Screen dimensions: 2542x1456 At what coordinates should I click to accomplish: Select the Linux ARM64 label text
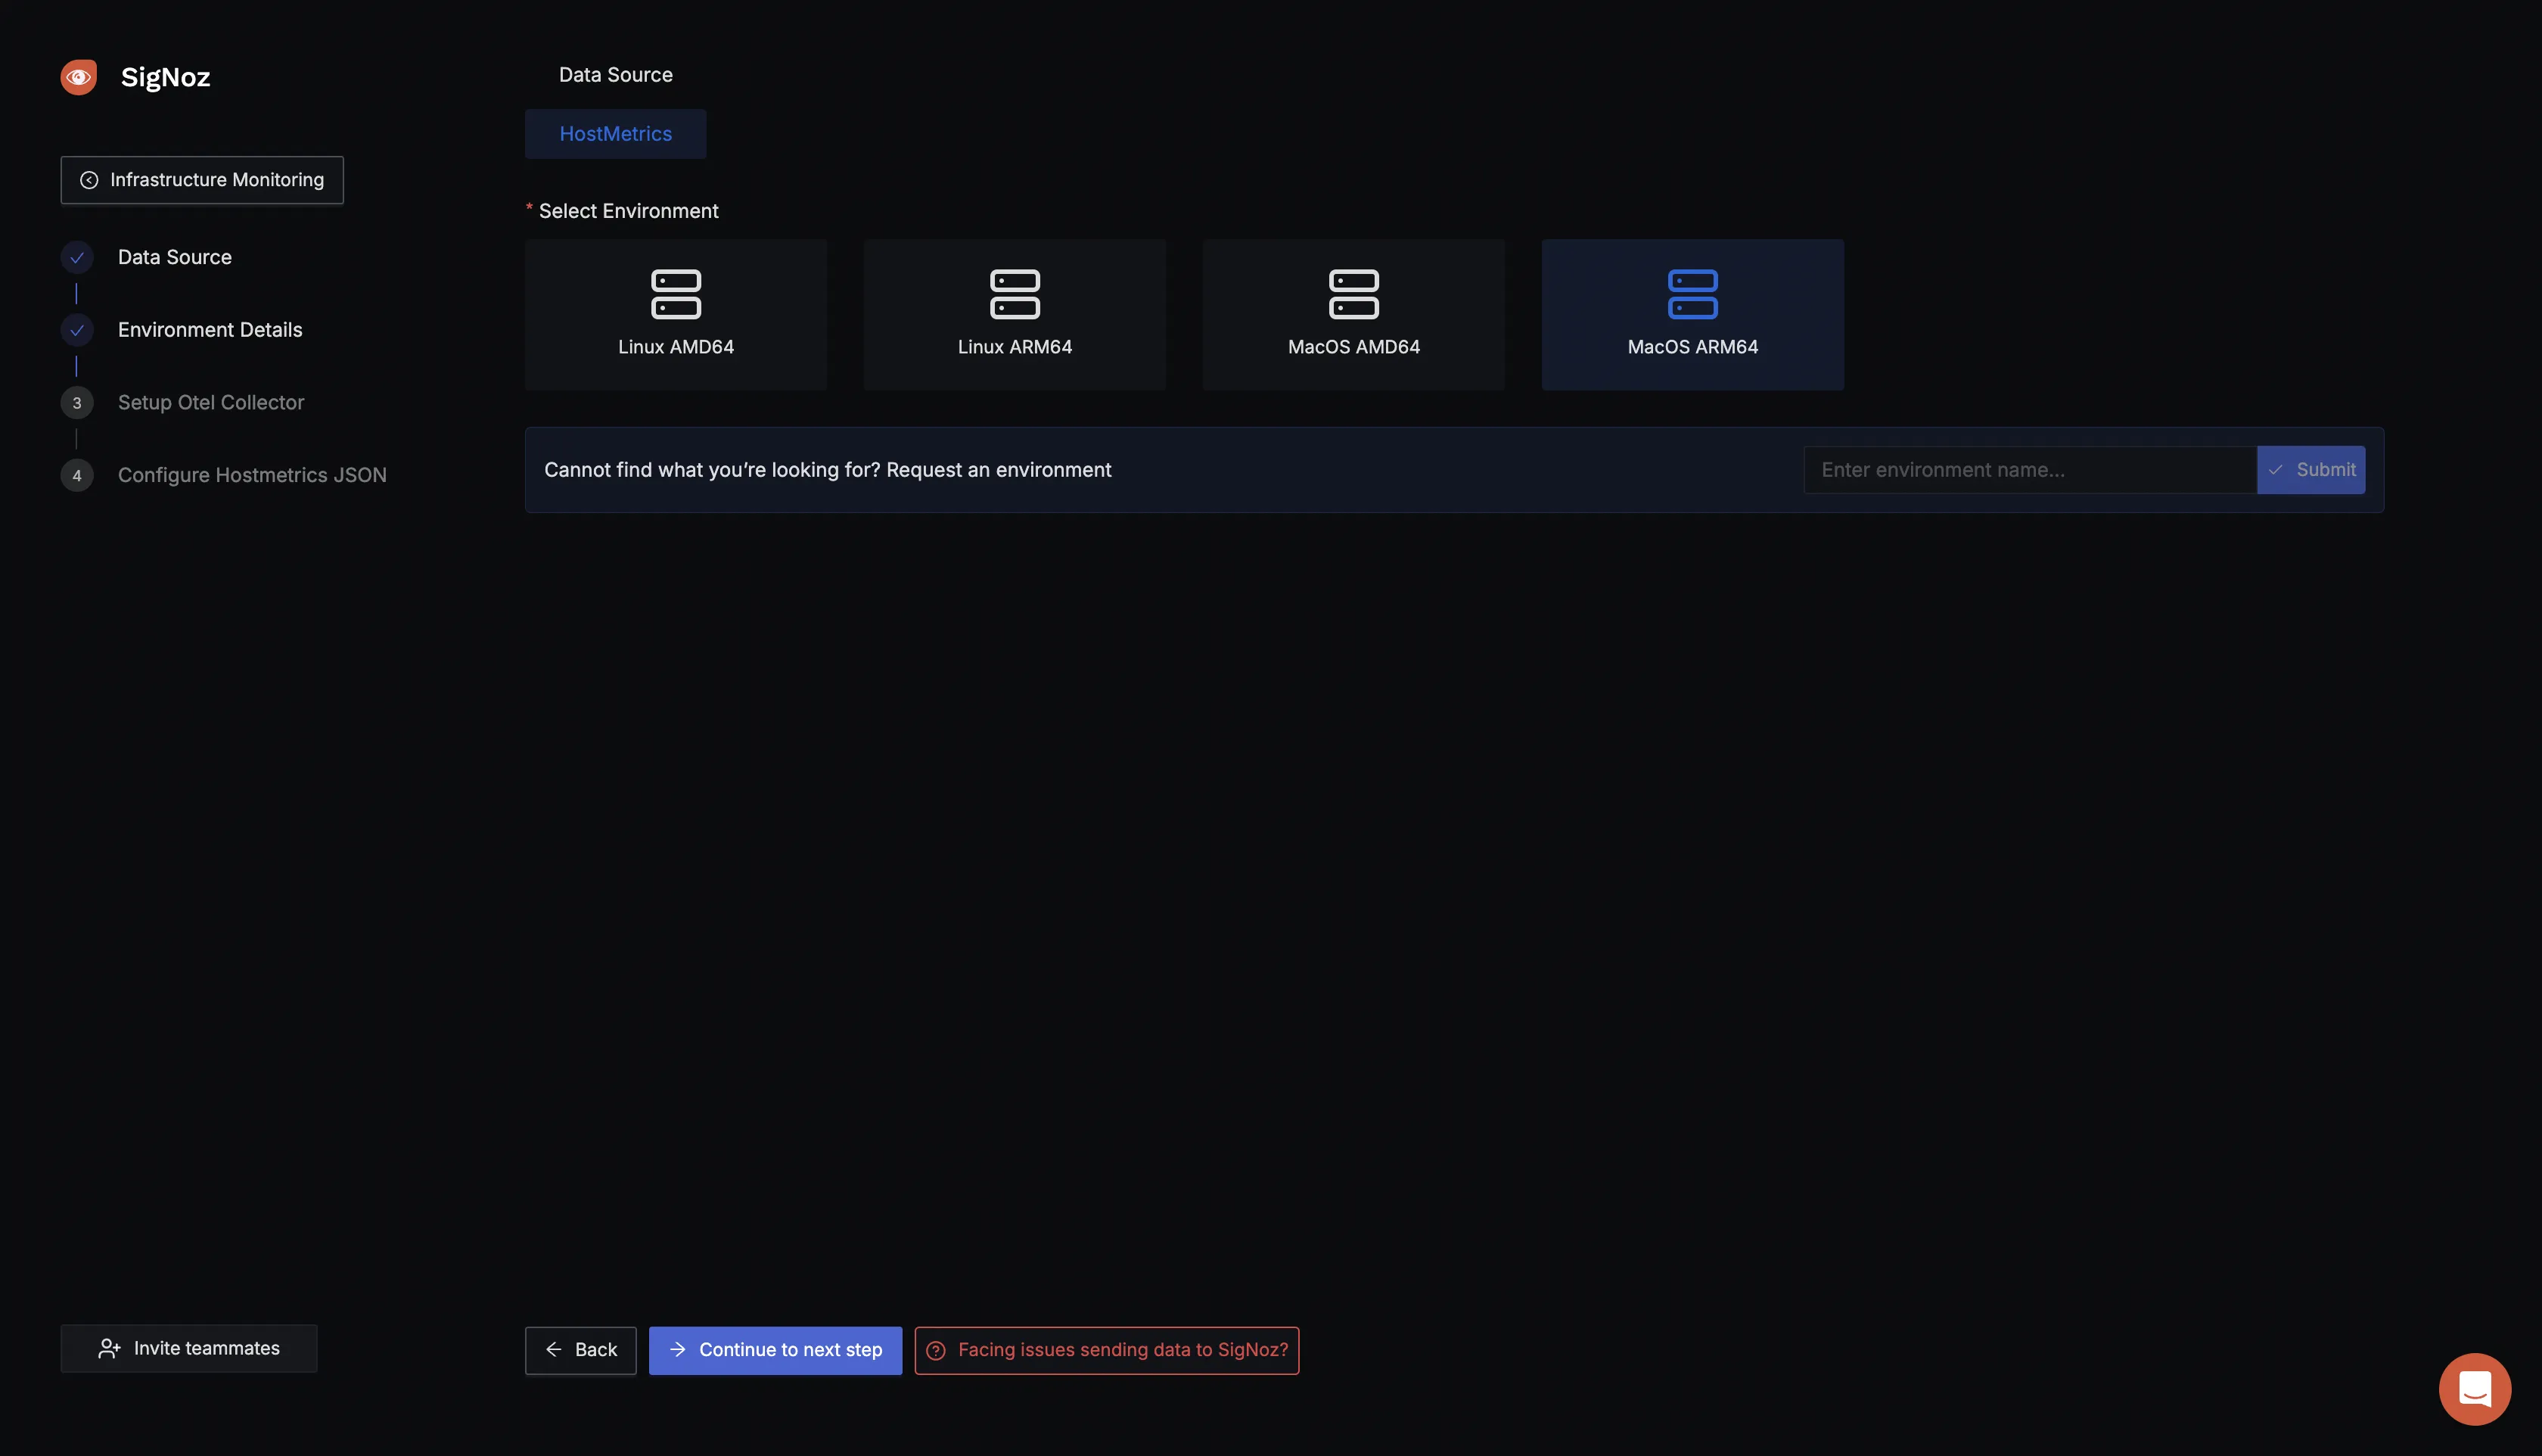pos(1015,347)
